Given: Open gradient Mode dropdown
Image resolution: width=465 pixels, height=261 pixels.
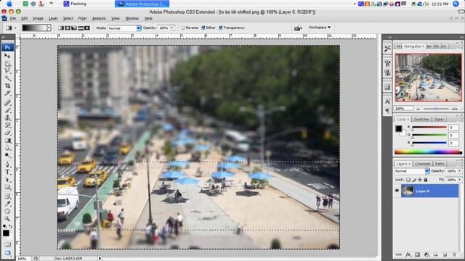Looking at the screenshot, I should pos(124,28).
